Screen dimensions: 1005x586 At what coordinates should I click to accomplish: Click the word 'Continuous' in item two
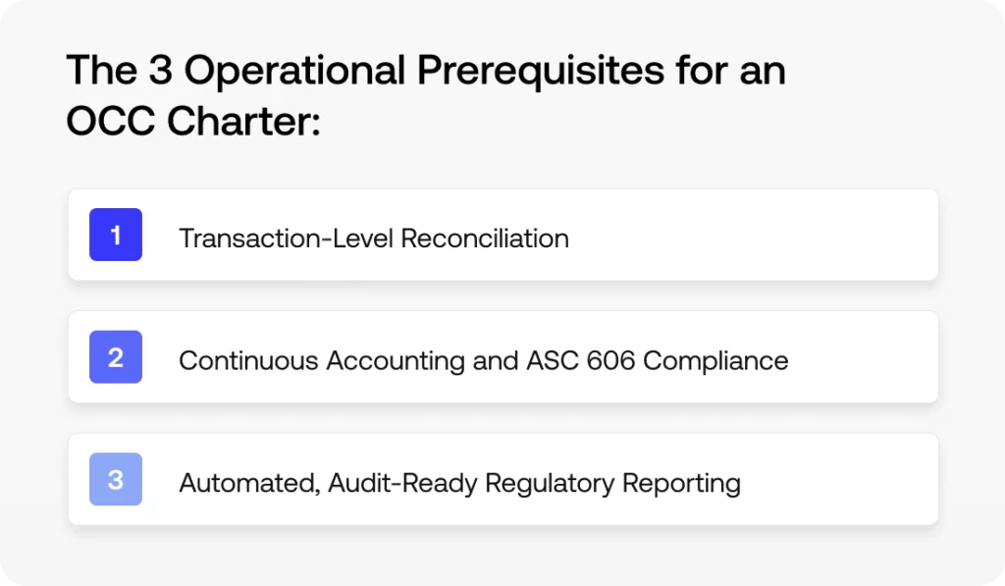pyautogui.click(x=249, y=360)
